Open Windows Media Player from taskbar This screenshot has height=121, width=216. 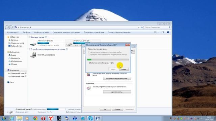(27, 118)
